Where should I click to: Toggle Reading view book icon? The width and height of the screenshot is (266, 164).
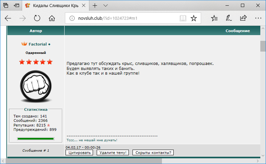coord(183,18)
